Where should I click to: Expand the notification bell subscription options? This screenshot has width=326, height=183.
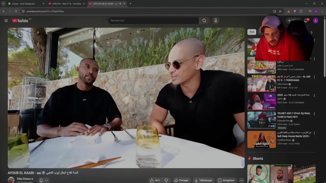(46, 180)
